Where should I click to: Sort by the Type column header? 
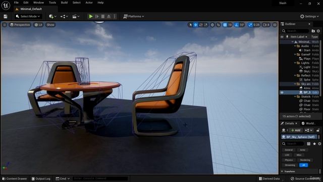pyautogui.click(x=314, y=37)
